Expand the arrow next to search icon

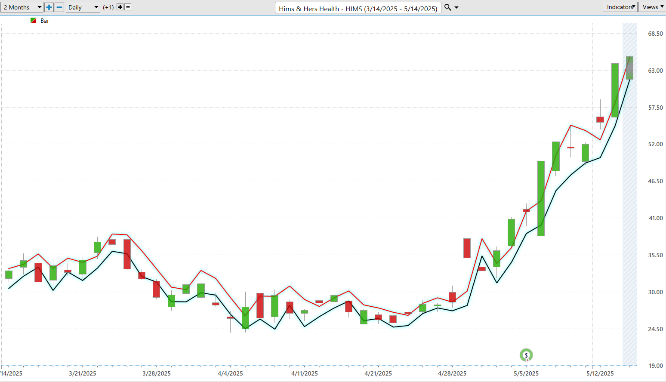point(456,8)
